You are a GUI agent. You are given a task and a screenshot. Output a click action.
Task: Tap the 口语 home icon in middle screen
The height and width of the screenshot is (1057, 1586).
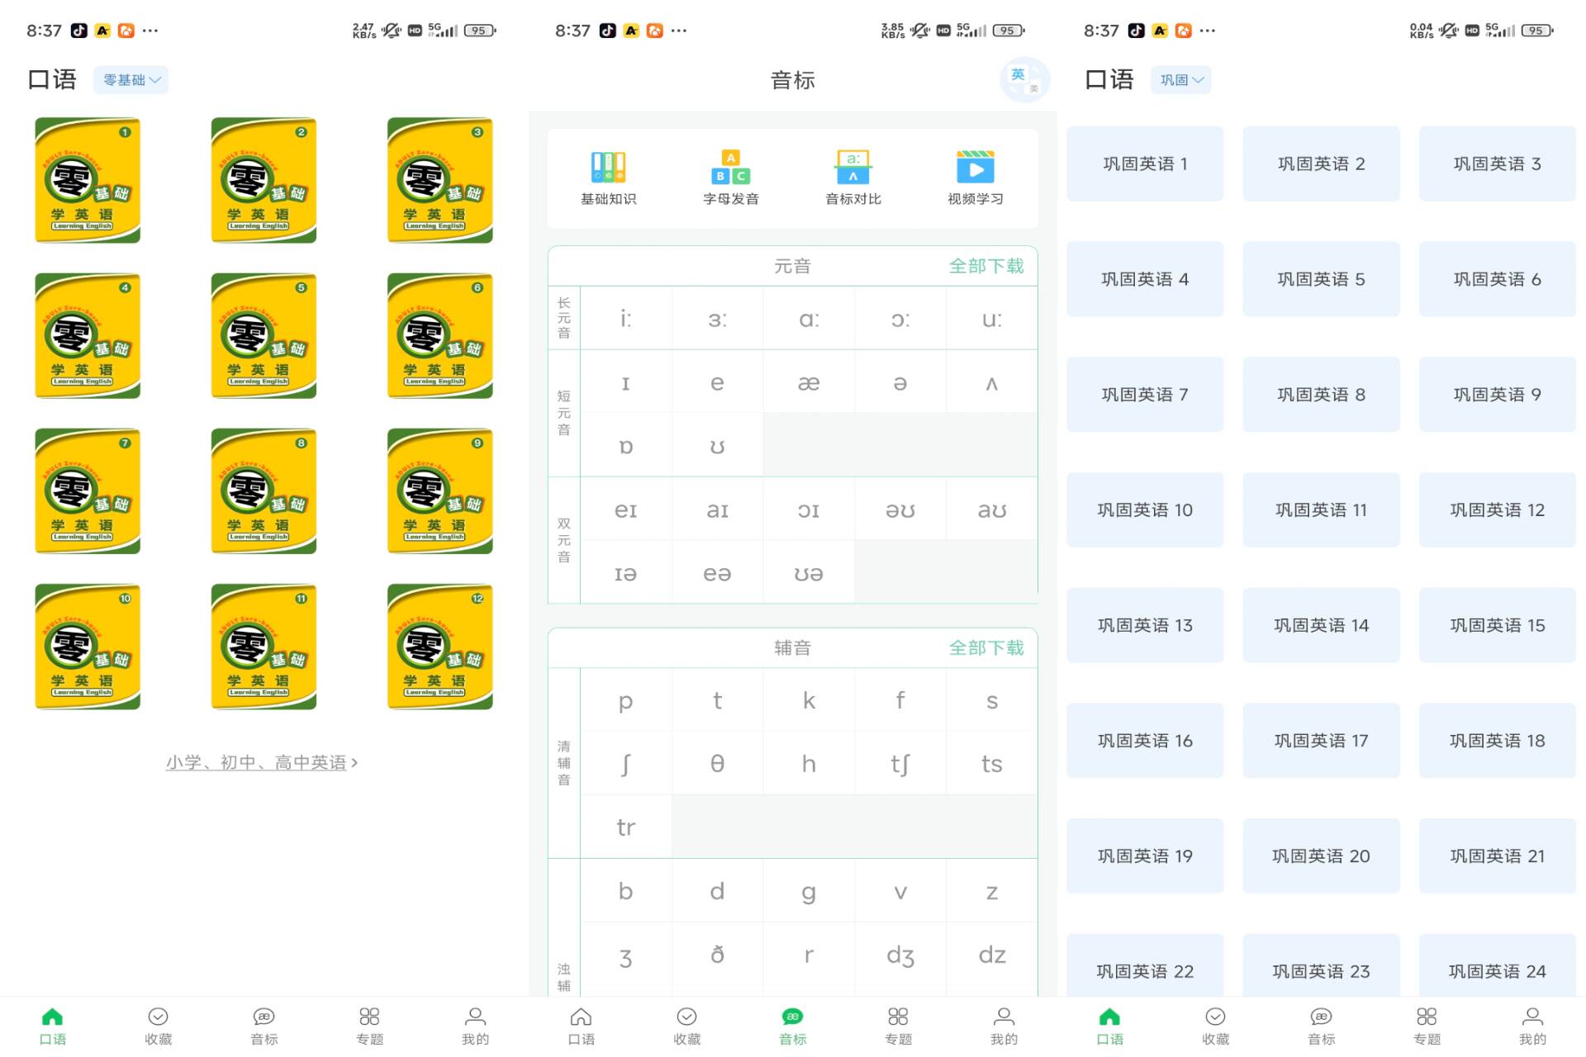tap(581, 1017)
